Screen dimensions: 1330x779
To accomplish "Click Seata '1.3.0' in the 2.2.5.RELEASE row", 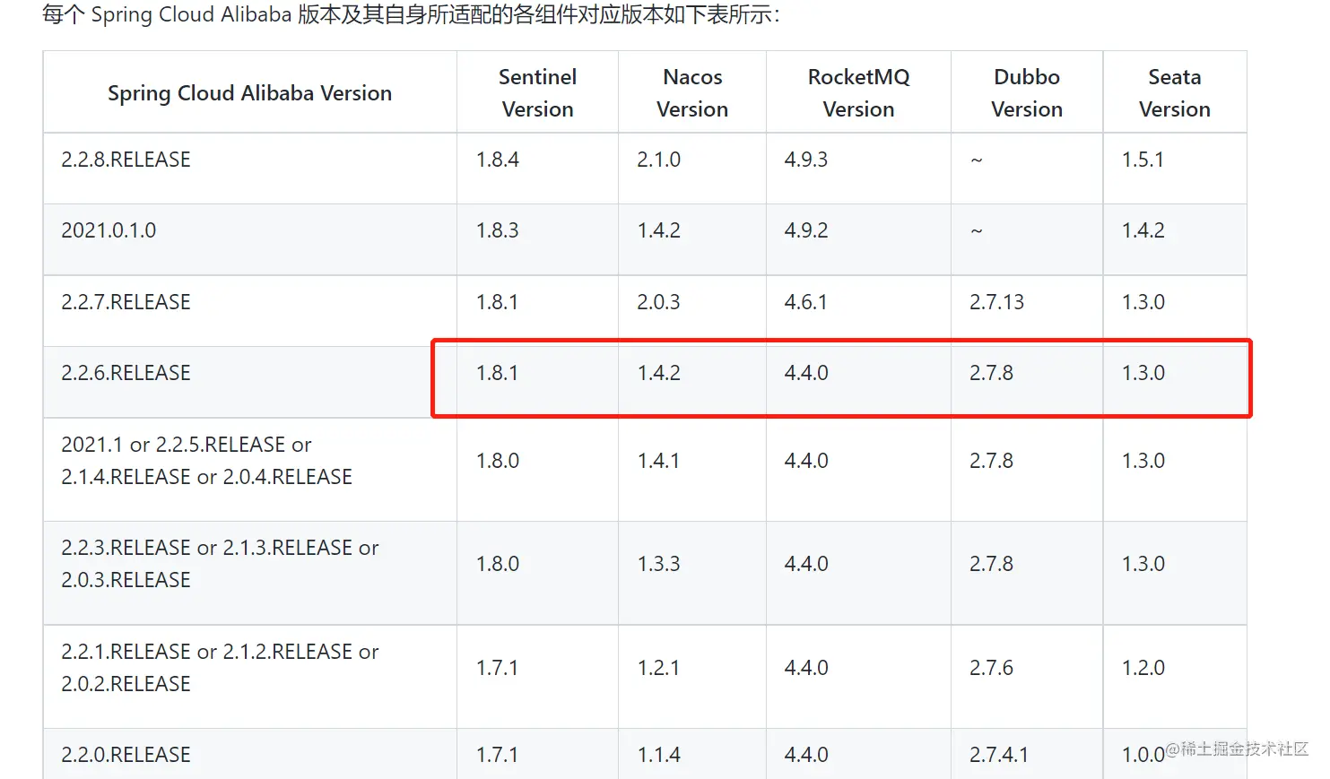I will point(1143,461).
